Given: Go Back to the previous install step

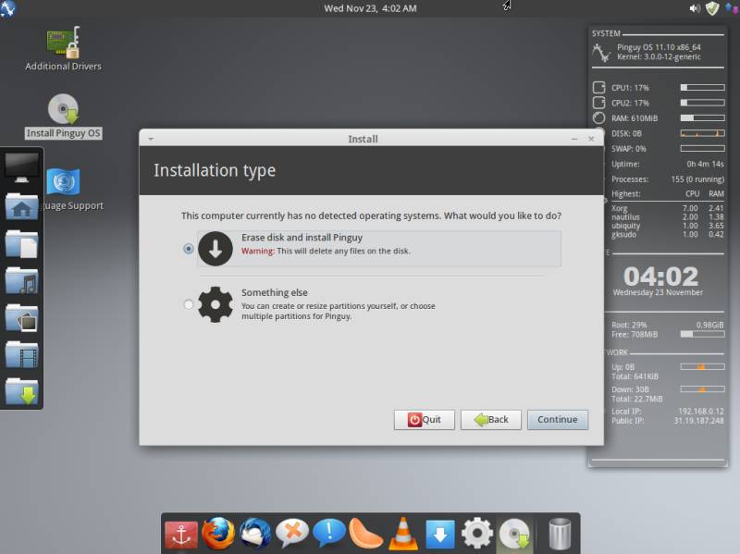Looking at the screenshot, I should [x=491, y=420].
